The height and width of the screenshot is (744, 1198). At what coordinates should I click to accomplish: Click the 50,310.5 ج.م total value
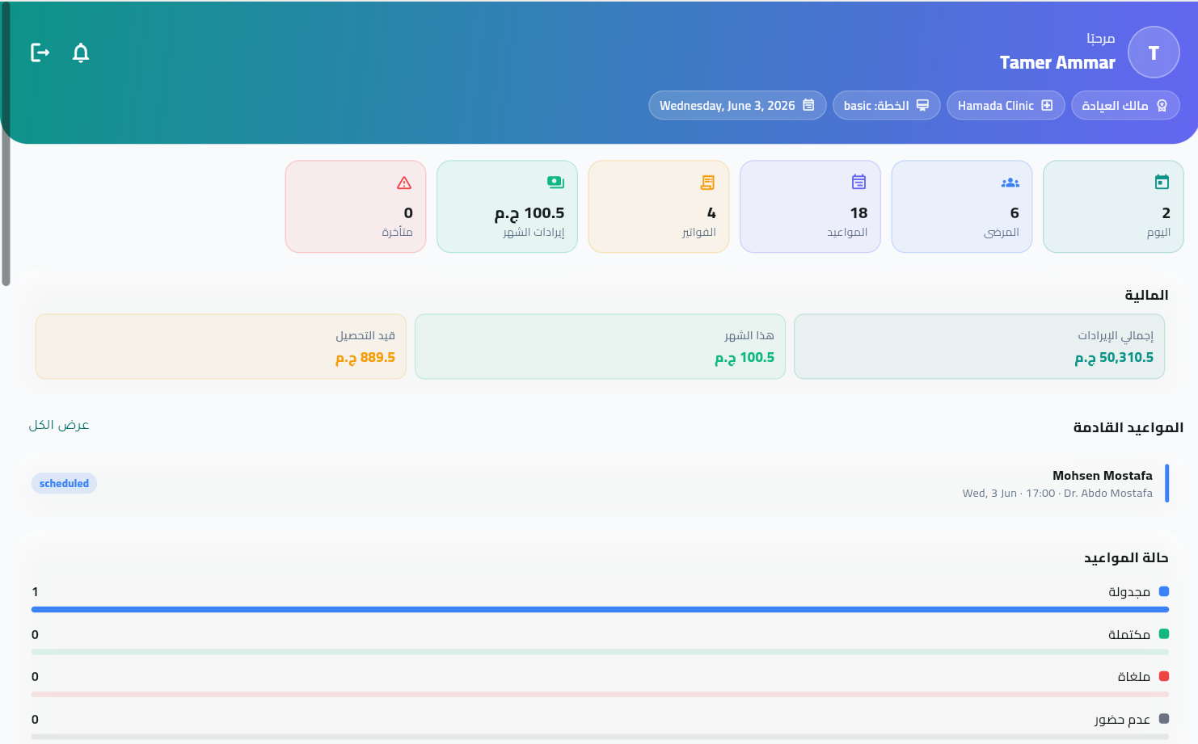[1114, 358]
